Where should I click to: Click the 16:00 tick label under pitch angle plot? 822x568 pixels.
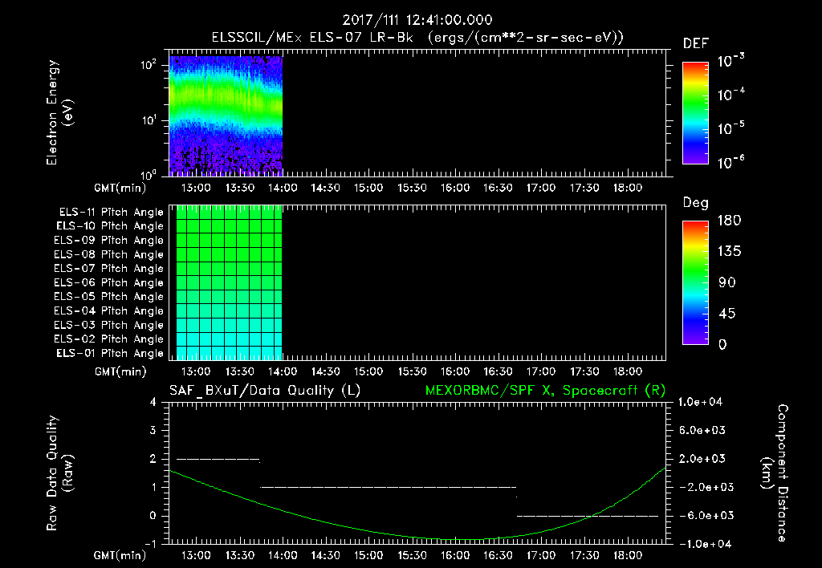click(454, 371)
